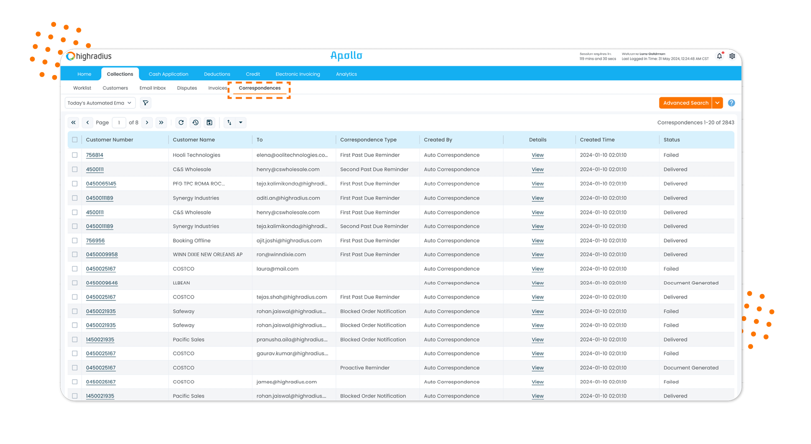Open the Email Inbox sub-tab

pyautogui.click(x=152, y=88)
